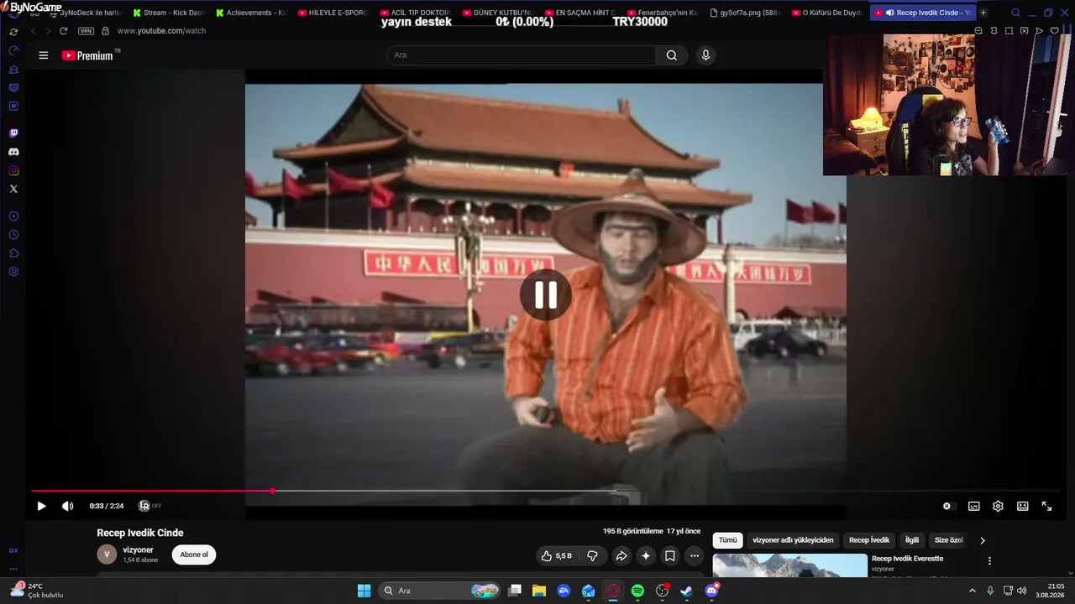Open the Recep Ivedik Everestte suggested video title

[907, 559]
